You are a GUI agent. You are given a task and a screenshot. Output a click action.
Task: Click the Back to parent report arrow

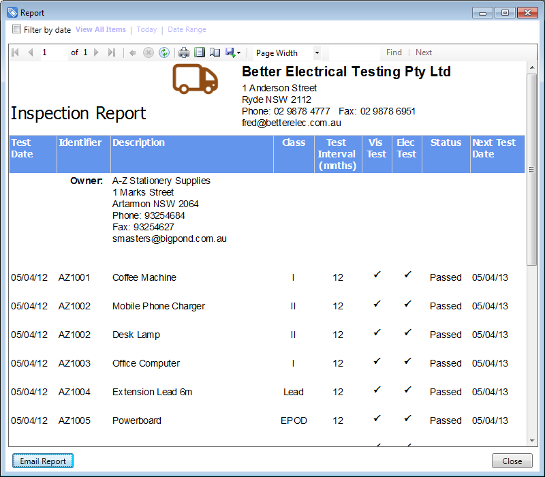coord(132,52)
